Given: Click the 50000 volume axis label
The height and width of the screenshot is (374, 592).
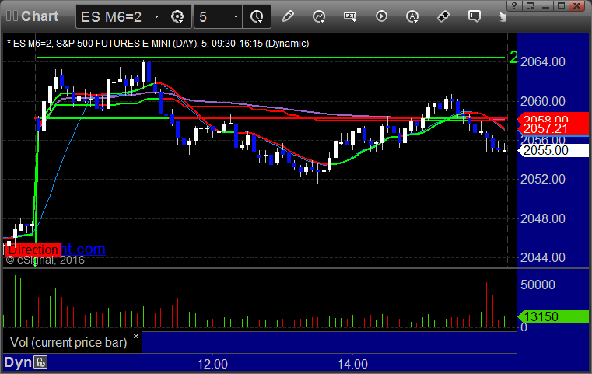Looking at the screenshot, I should [x=538, y=285].
